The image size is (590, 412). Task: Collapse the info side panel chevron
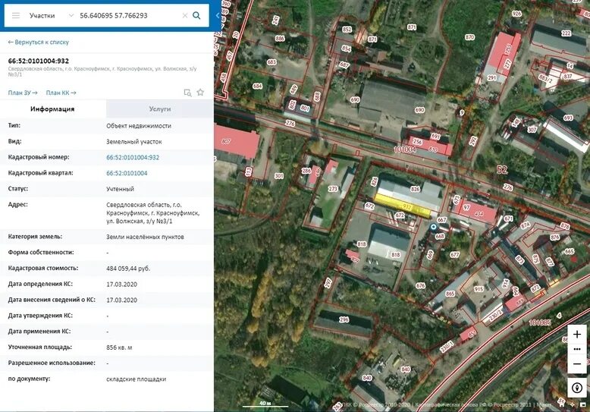click(x=218, y=15)
